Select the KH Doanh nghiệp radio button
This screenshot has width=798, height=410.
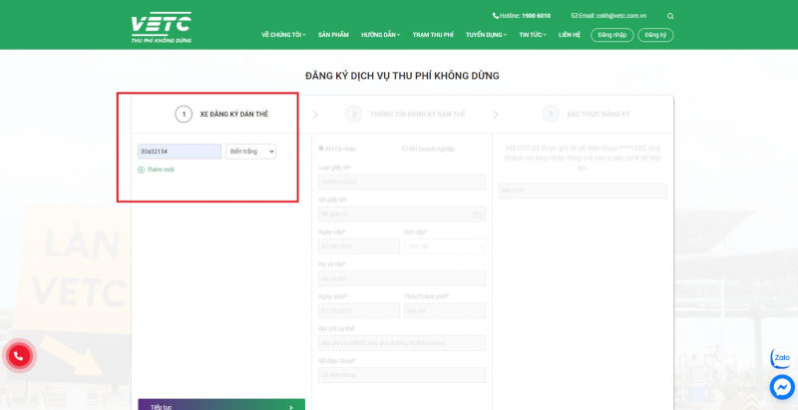405,149
